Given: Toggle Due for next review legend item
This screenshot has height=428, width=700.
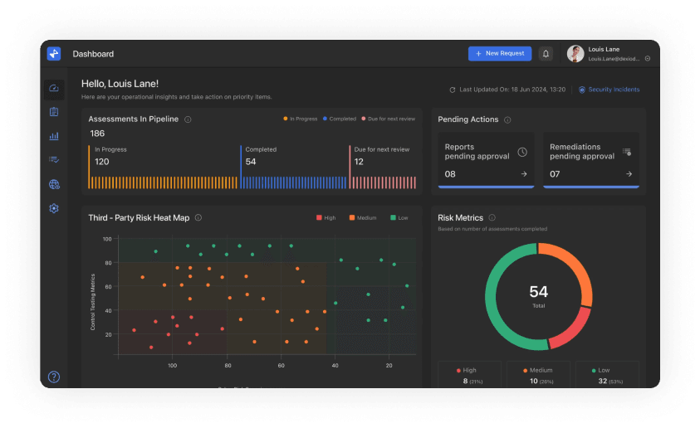Looking at the screenshot, I should coord(388,119).
